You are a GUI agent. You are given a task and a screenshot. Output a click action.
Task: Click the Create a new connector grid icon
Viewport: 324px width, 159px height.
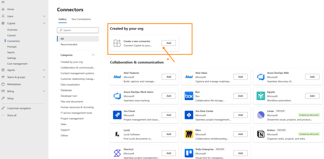tap(117, 43)
